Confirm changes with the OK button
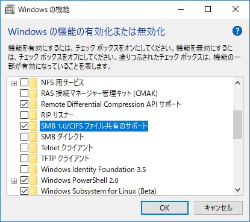250x222 pixels. click(164, 208)
